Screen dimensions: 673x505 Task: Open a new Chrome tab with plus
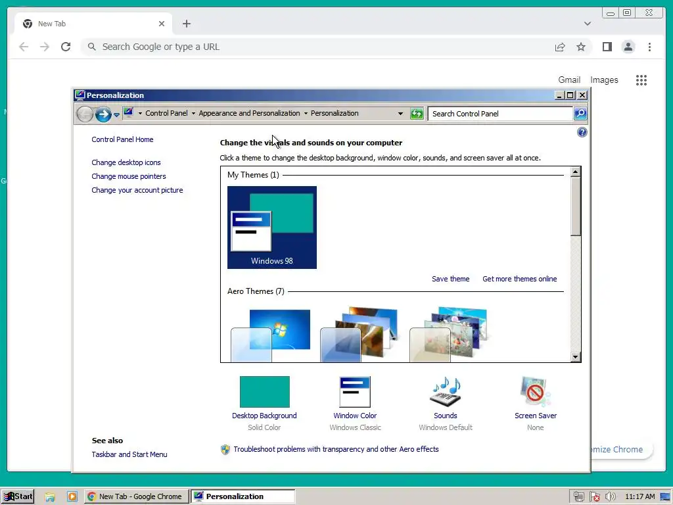coord(186,24)
